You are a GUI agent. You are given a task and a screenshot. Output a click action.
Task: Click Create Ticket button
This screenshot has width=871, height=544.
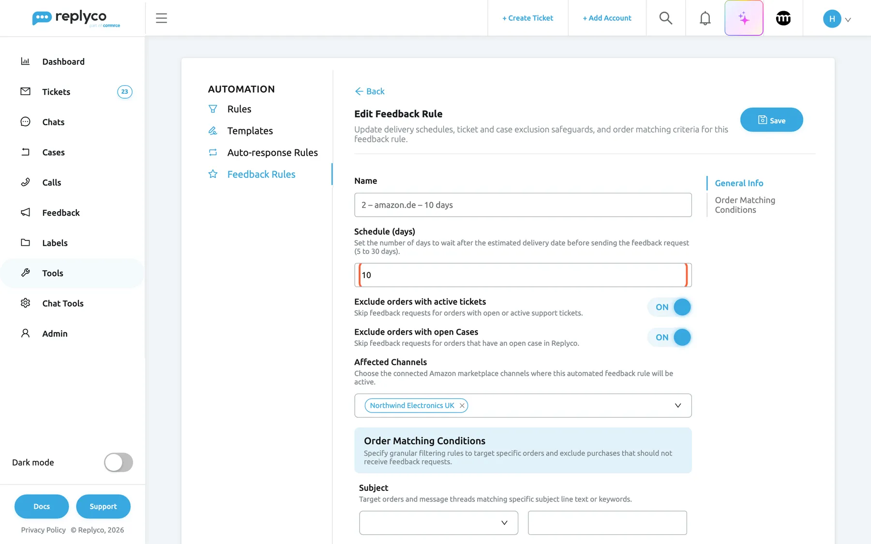click(x=527, y=18)
